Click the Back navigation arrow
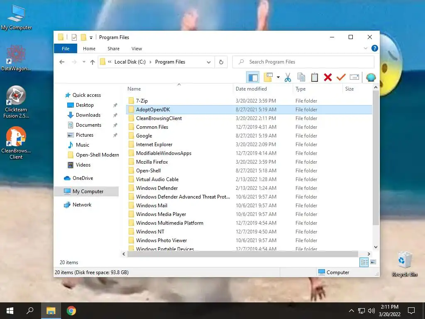This screenshot has height=319, width=425. [x=62, y=62]
